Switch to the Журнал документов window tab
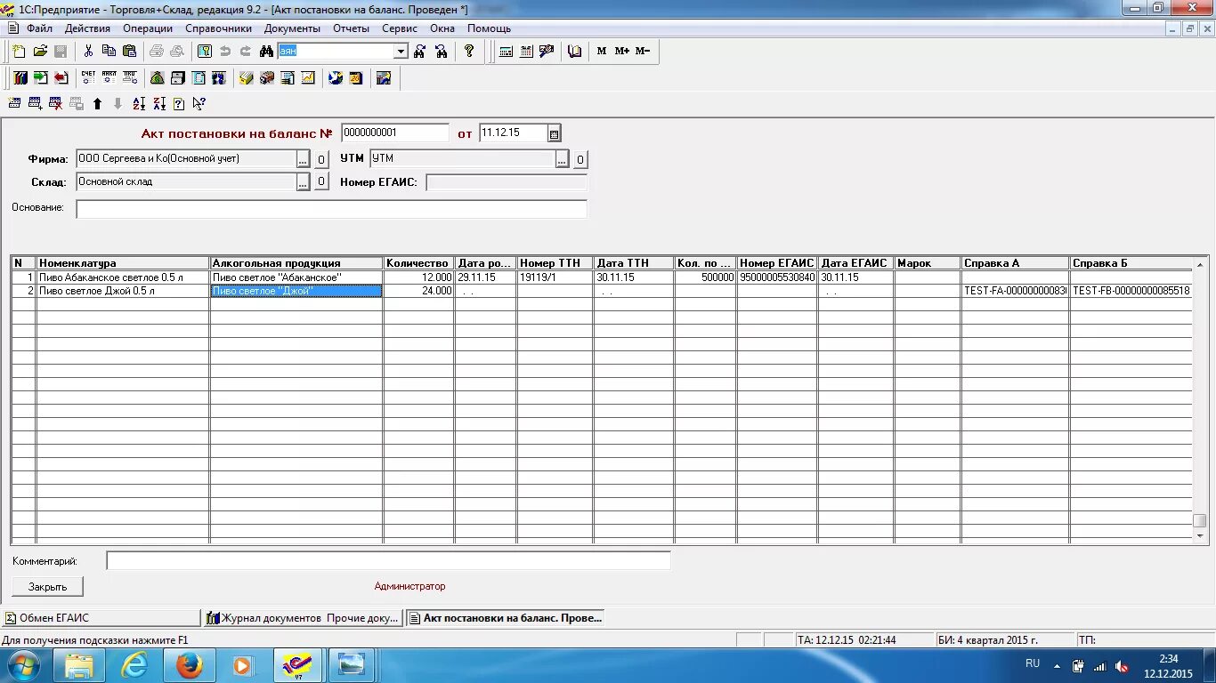This screenshot has width=1216, height=683. pos(304,618)
